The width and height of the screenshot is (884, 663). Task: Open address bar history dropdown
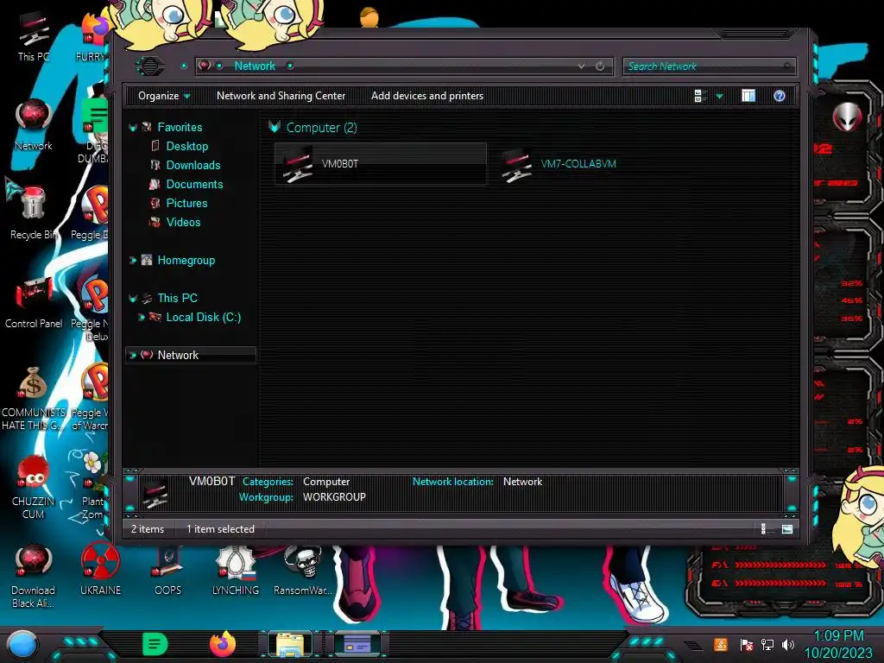581,66
